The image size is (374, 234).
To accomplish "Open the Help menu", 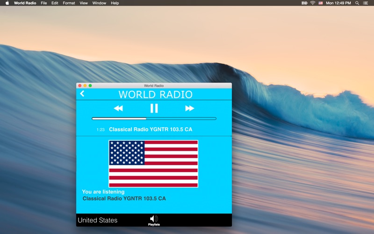I will pos(115,3).
